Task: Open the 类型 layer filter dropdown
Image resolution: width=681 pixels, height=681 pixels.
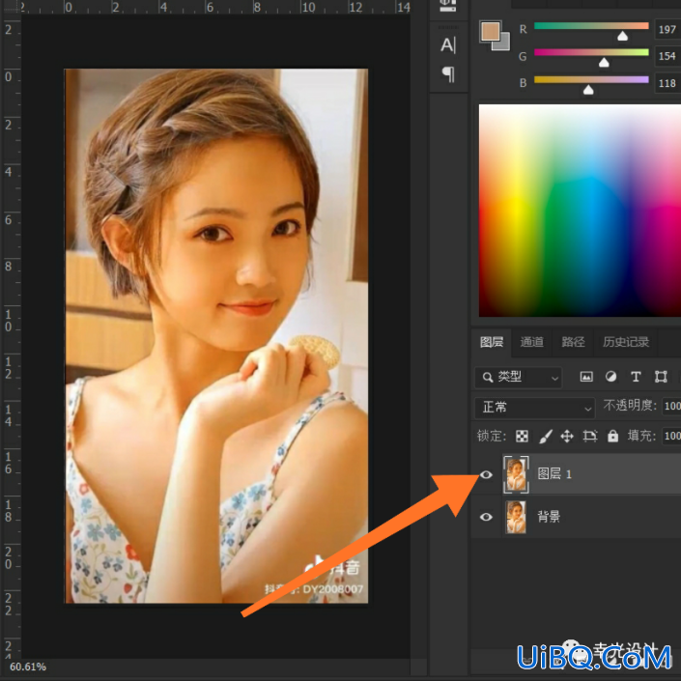Action: tap(519, 377)
